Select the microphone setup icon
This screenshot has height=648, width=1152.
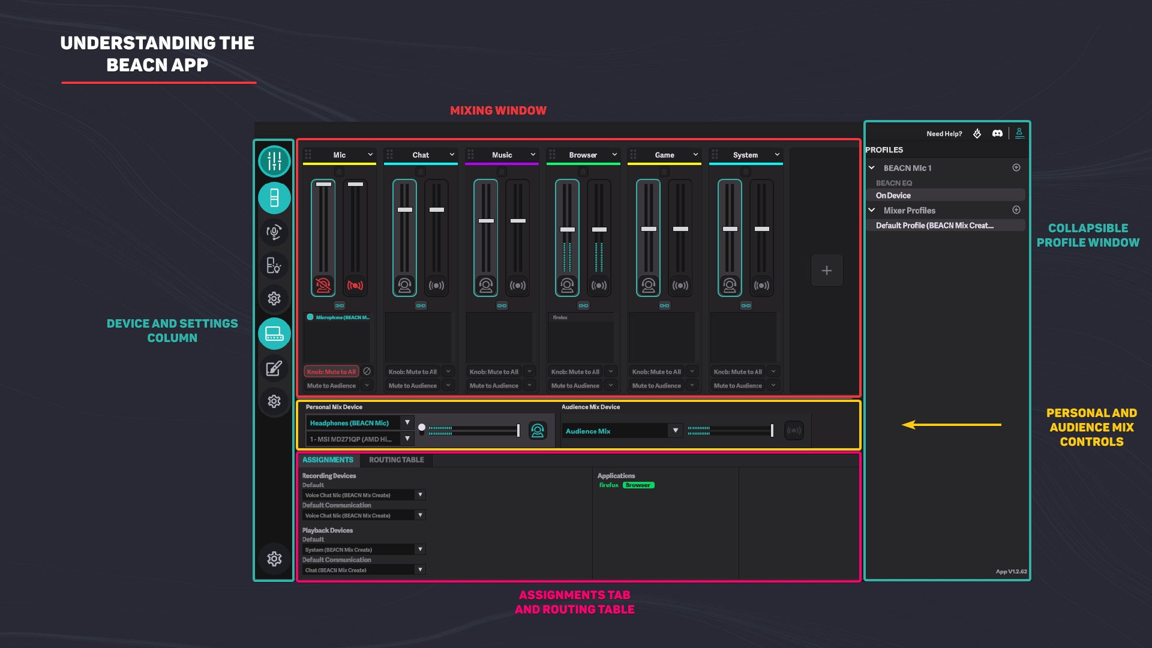click(x=274, y=232)
